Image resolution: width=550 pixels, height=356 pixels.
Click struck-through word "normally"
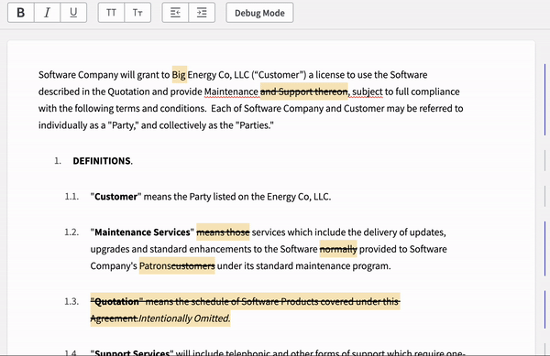coord(338,249)
